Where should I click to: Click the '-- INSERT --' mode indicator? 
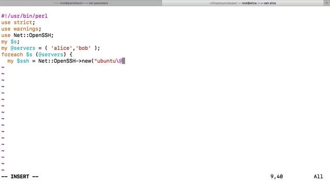tap(20, 177)
